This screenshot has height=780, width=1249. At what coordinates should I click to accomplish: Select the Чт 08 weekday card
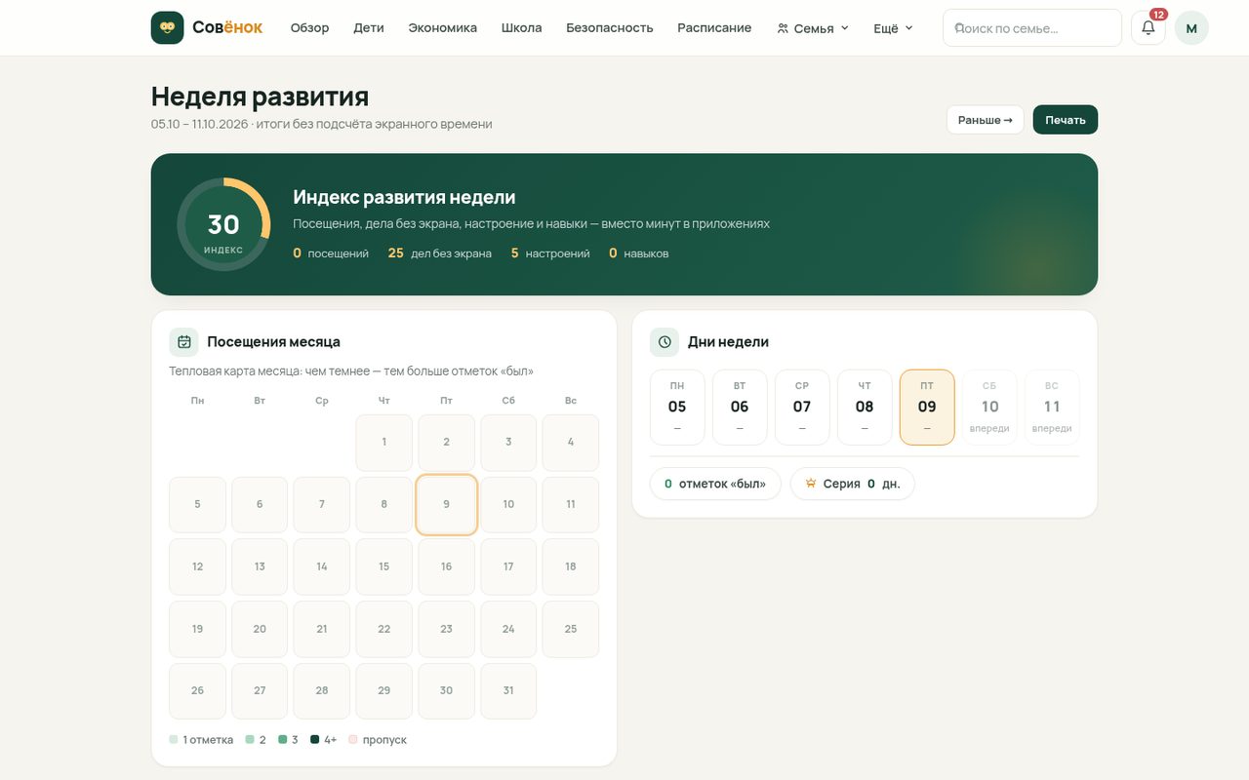865,408
